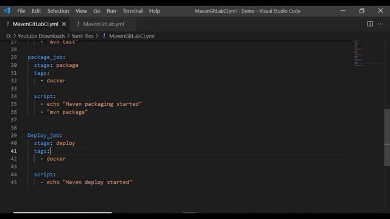
Task: Click the line number 29 in gutter
Action: 14,57
